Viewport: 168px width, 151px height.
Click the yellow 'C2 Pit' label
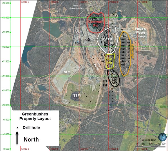click(x=109, y=61)
